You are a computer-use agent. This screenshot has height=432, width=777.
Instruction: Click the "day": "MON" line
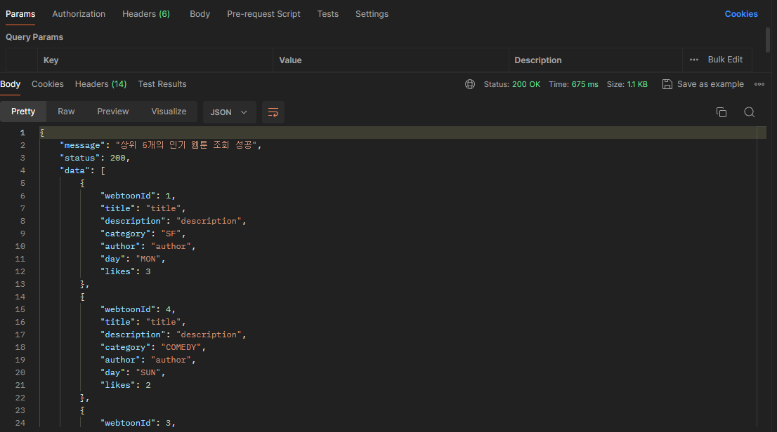[x=133, y=259]
